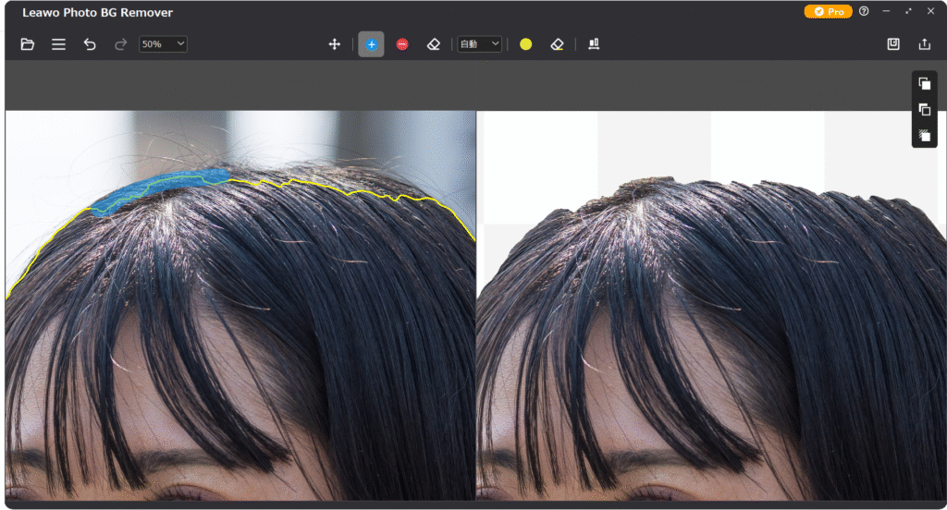Save the result using the save icon

pyautogui.click(x=893, y=44)
